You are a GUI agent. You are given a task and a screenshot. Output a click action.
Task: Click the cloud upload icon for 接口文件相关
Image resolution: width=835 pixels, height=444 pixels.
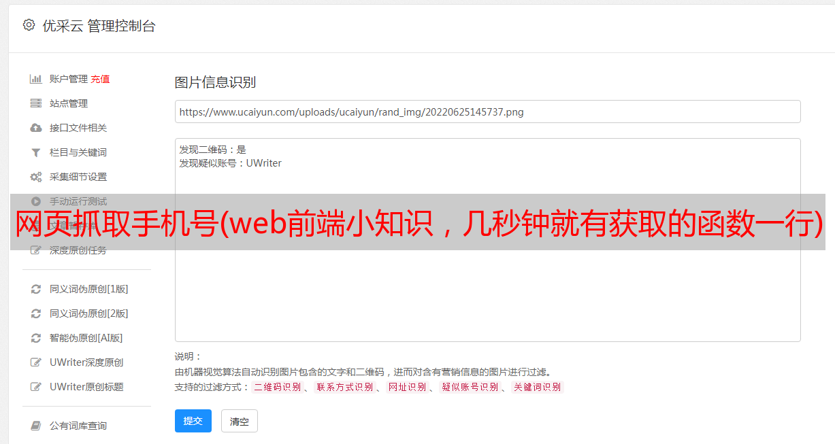[36, 128]
